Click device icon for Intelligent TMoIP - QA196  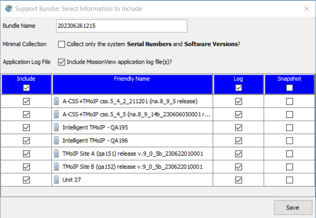pyautogui.click(x=56, y=140)
